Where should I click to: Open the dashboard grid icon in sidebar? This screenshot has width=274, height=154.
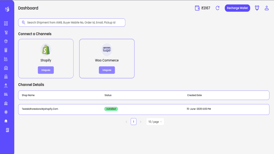[6, 23]
